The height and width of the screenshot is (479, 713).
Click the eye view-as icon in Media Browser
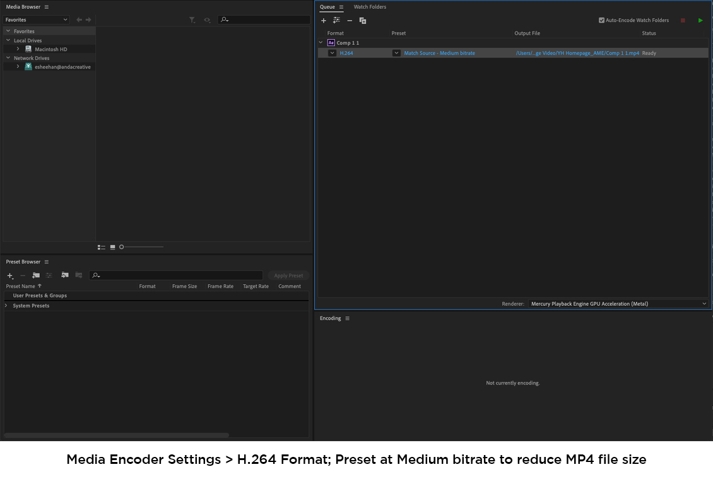point(207,20)
